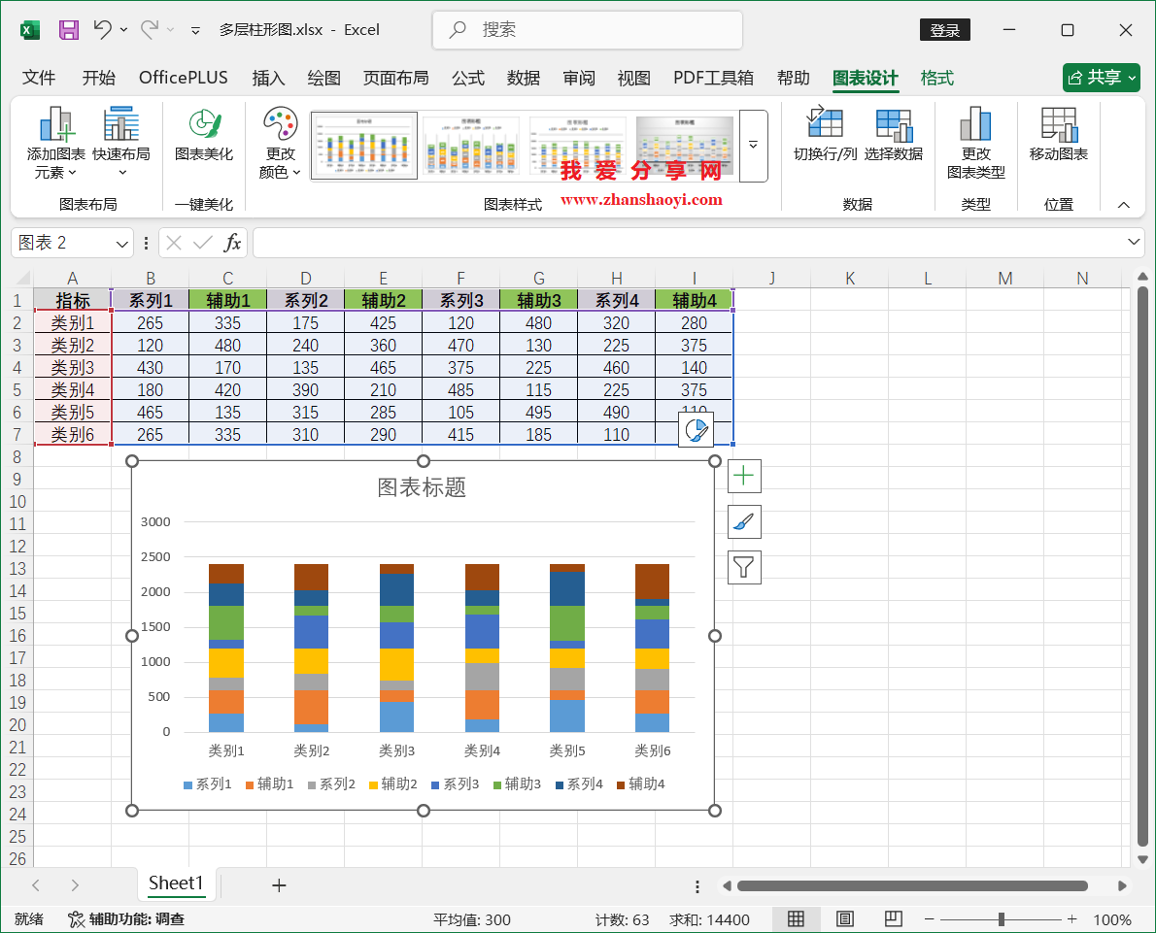Viewport: 1156px width, 933px height.
Task: Click the add new sheet plus button
Action: coord(279,885)
